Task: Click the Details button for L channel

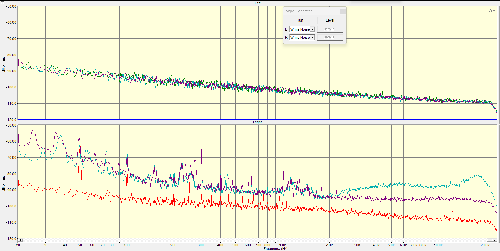Action: tap(330, 29)
